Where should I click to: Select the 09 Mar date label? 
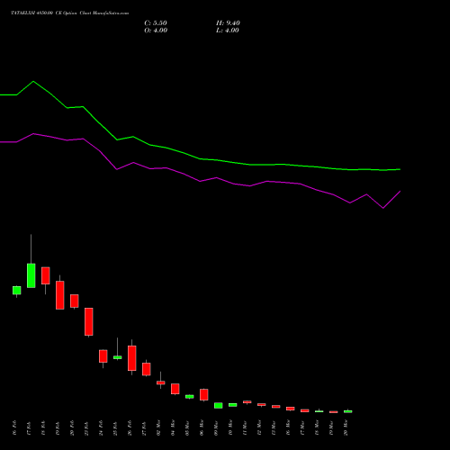216,427
